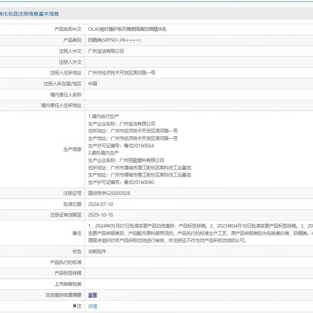This screenshot has width=313, height=313.
Task: Click the approval date 2024-07-10
Action: tap(101, 204)
